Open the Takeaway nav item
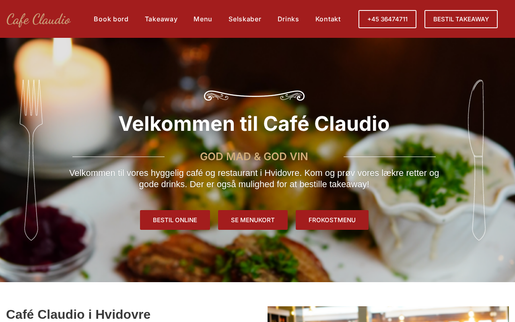This screenshot has height=322, width=515. click(x=161, y=19)
